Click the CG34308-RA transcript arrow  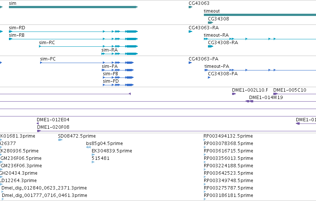[211, 46]
